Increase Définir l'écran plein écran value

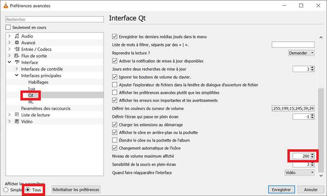click(312, 115)
